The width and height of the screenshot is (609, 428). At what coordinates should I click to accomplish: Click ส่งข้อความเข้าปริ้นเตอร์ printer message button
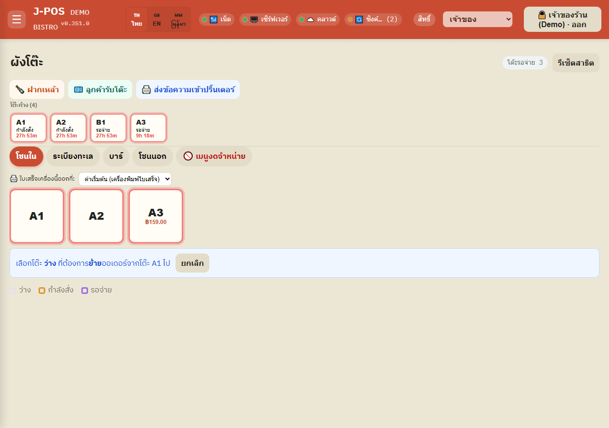click(x=188, y=89)
